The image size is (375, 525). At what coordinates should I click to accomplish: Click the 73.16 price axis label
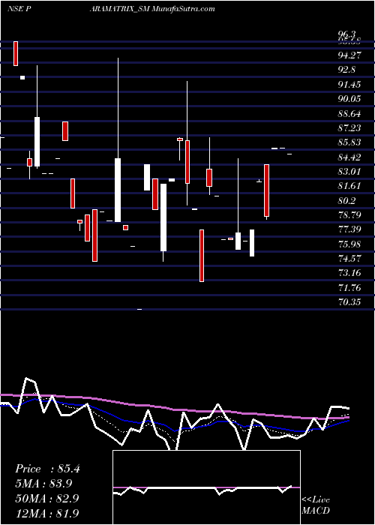point(349,273)
